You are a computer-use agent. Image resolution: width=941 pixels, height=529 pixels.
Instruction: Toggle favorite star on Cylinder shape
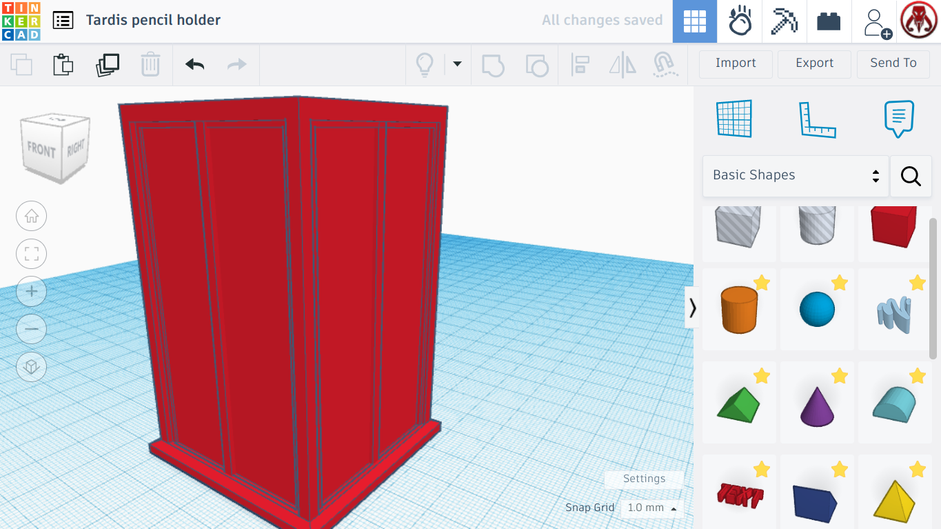(x=762, y=283)
